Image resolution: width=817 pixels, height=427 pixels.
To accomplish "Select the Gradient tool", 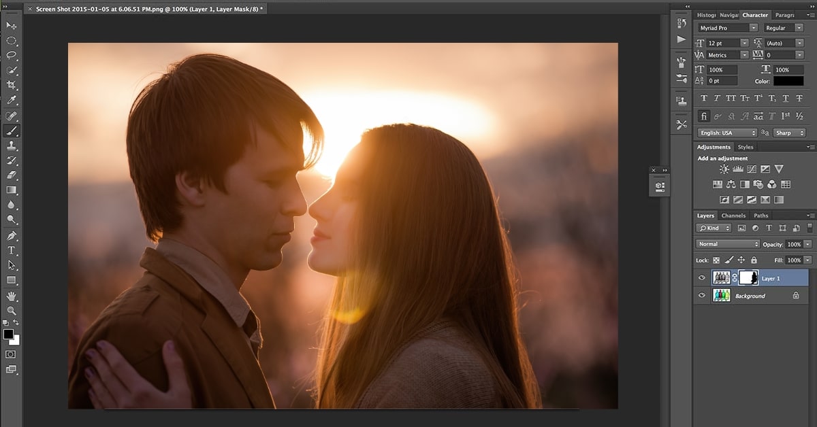I will (12, 190).
